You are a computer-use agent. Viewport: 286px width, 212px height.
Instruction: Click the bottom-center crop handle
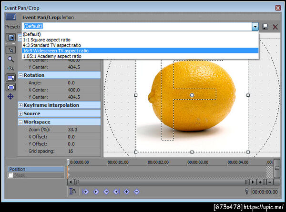pos(192,152)
